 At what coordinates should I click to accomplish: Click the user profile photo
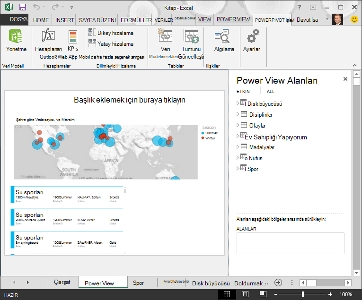click(337, 19)
